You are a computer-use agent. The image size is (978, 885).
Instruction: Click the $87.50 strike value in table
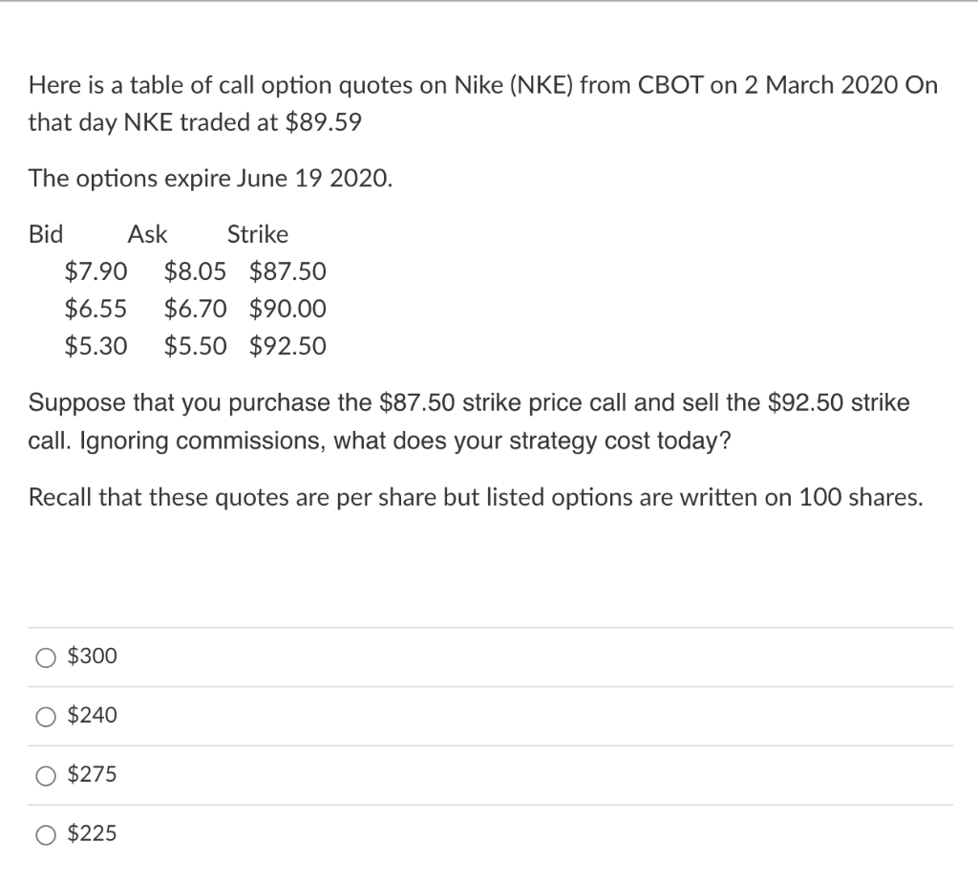point(287,271)
